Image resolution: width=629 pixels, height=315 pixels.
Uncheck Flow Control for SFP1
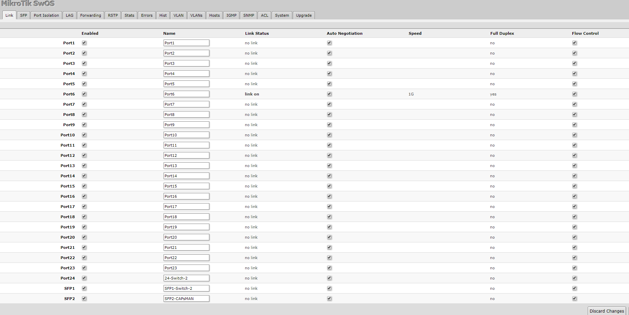(x=575, y=288)
